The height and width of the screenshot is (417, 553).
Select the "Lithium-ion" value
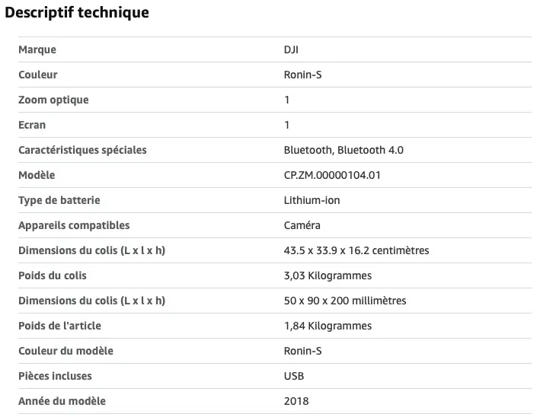pos(312,200)
